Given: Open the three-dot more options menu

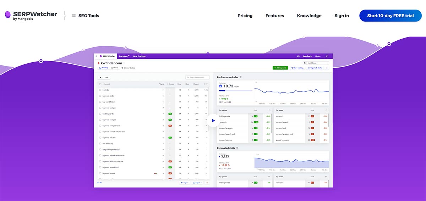Looking at the screenshot, I should tap(327, 68).
